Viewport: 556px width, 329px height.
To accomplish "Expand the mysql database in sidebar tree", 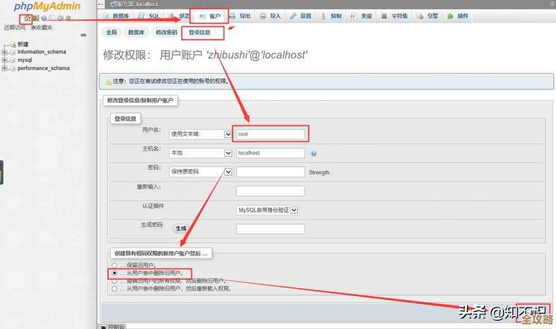I will click(5, 60).
